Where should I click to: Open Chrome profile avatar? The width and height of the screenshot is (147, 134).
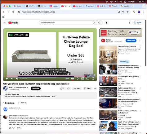pyautogui.click(x=139, y=12)
